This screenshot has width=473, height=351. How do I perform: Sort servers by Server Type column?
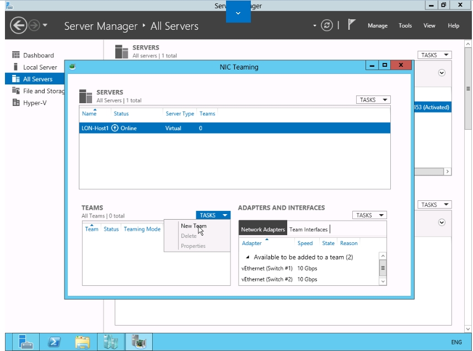(180, 114)
